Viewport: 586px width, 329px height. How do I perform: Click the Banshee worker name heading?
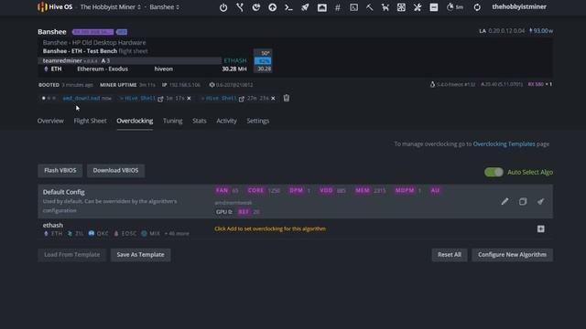[x=52, y=32]
